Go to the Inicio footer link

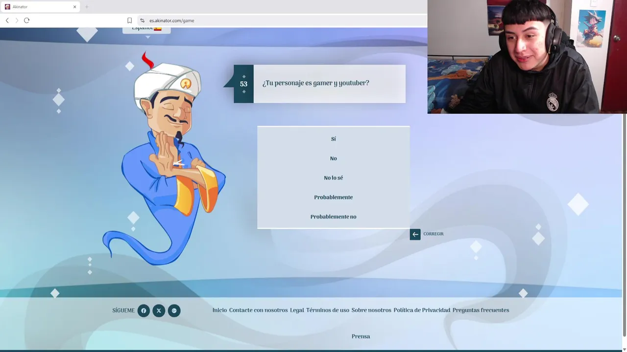click(219, 310)
